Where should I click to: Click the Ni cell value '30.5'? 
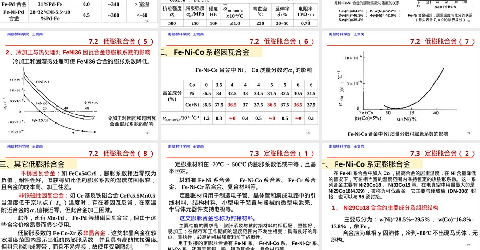298,93
